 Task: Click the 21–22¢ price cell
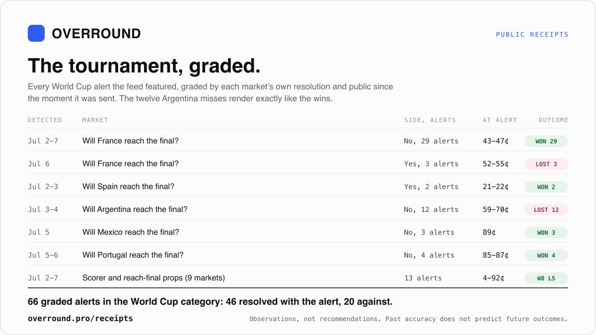coord(496,187)
